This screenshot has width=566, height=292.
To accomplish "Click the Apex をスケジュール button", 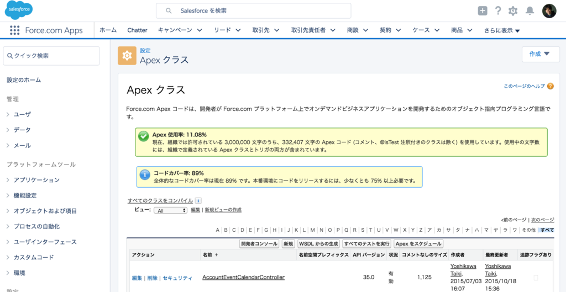I will (419, 244).
